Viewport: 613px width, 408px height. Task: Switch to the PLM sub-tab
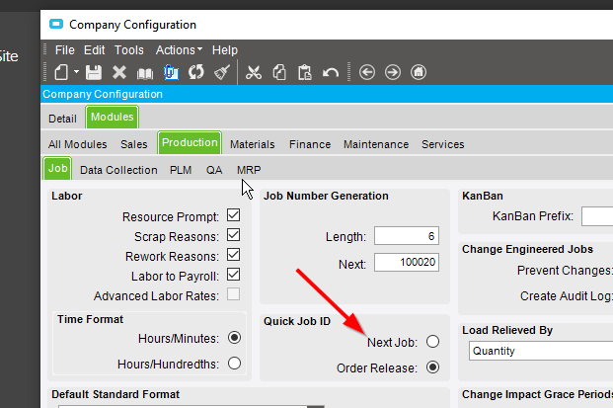tap(181, 170)
